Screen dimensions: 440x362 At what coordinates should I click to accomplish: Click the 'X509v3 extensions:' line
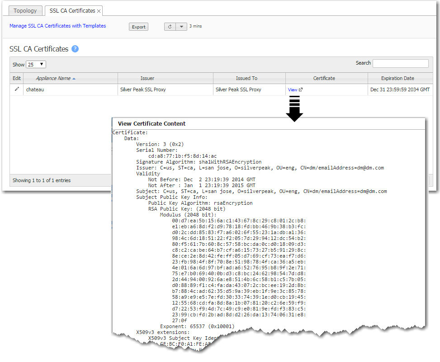pyautogui.click(x=163, y=332)
